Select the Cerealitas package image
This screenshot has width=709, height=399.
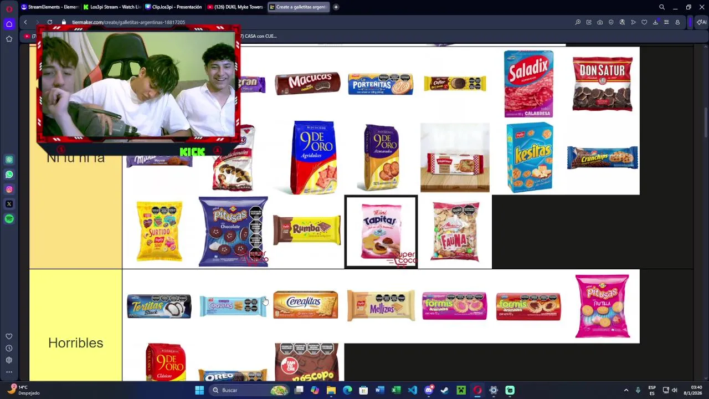coord(306,305)
